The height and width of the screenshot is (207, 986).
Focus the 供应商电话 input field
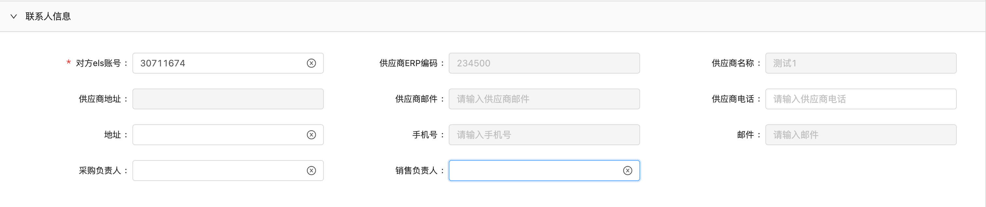pos(860,99)
